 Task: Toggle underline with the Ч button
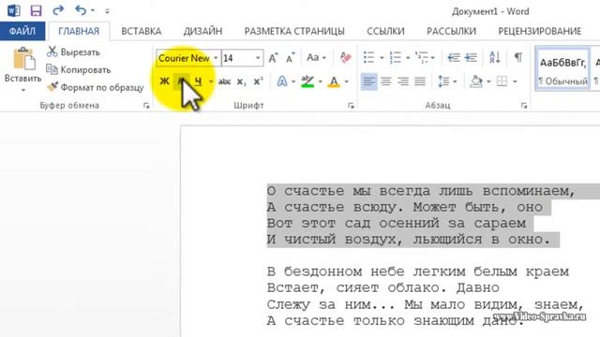pos(198,81)
